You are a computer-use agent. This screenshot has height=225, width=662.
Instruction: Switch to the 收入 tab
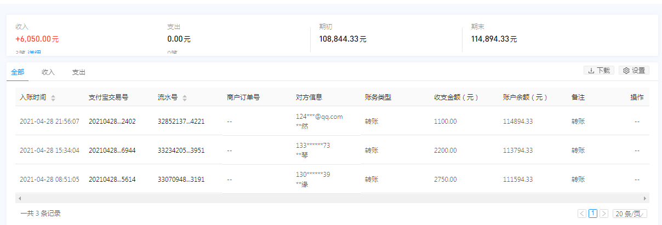pyautogui.click(x=48, y=72)
